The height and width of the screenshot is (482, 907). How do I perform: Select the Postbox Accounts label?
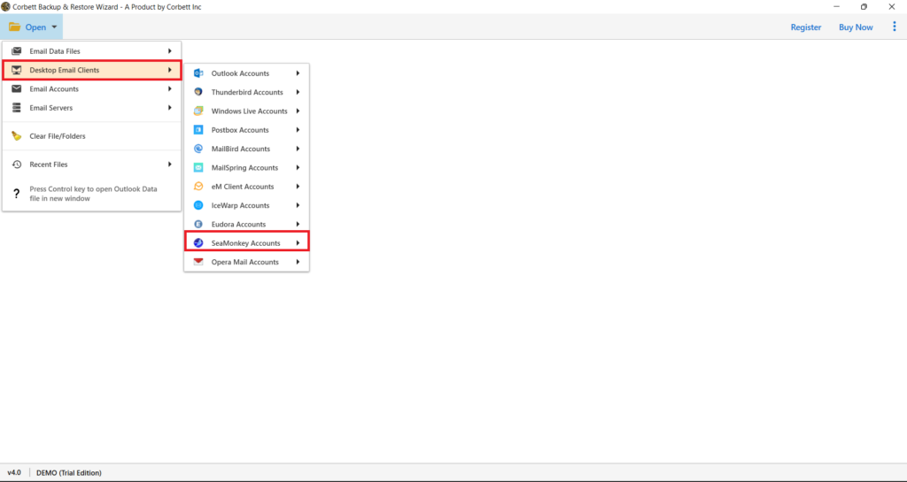pyautogui.click(x=240, y=130)
